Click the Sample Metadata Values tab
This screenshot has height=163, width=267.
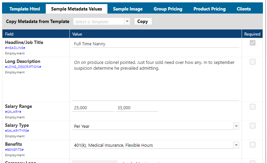pos(76,9)
